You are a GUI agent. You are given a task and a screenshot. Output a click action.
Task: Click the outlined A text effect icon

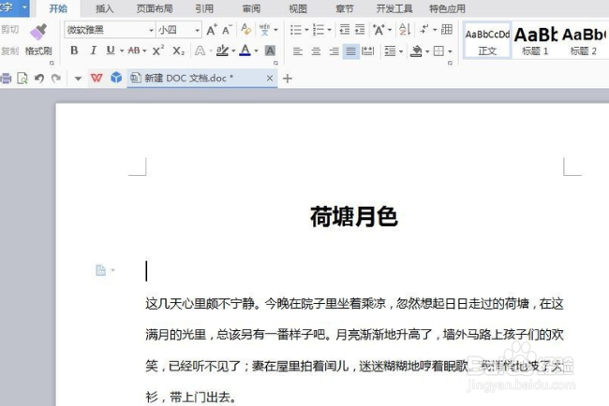point(200,51)
